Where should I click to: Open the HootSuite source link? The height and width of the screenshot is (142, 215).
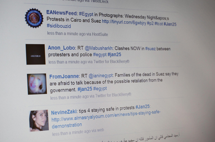coord(100,34)
